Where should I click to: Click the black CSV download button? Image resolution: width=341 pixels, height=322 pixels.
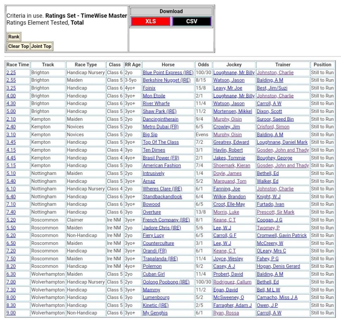coord(191,21)
